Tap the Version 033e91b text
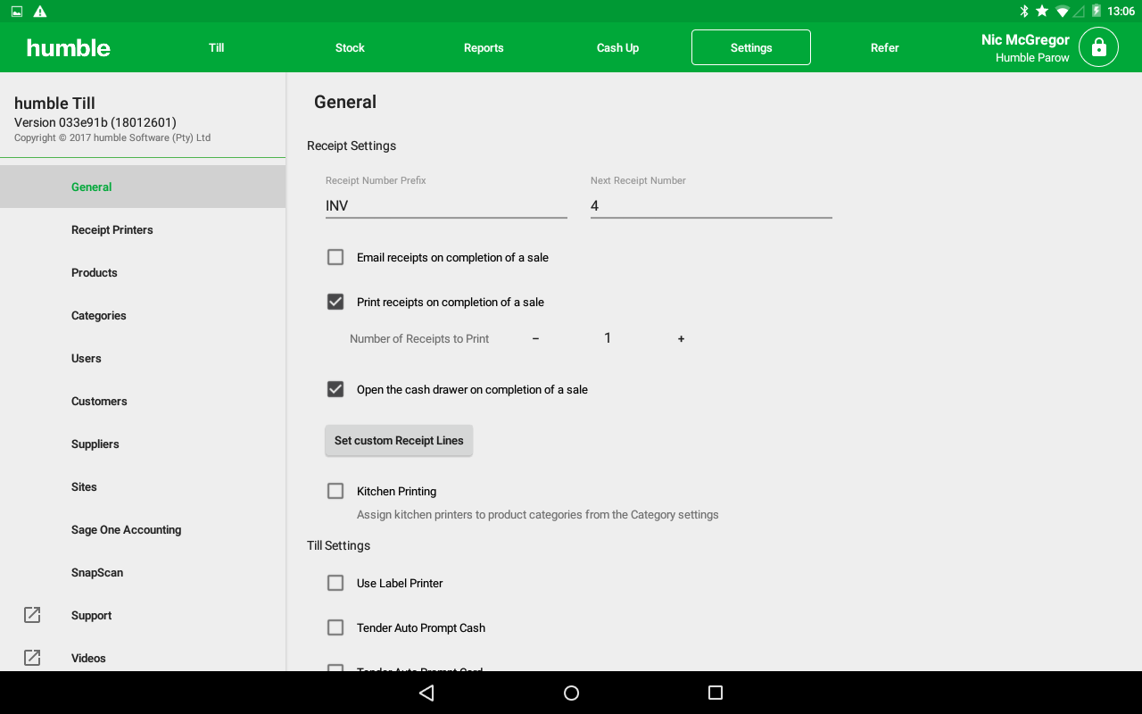The width and height of the screenshot is (1142, 714). pyautogui.click(x=95, y=122)
